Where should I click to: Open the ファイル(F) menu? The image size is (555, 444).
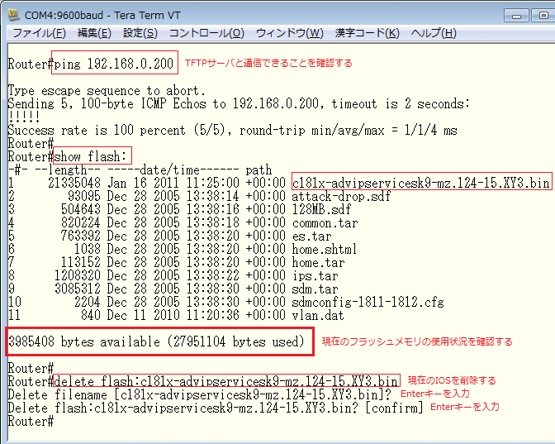point(39,33)
